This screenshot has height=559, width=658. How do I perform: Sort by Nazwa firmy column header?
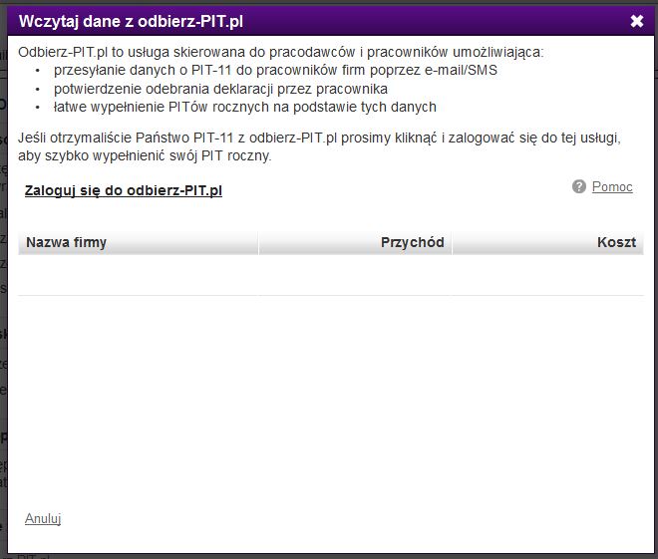67,242
